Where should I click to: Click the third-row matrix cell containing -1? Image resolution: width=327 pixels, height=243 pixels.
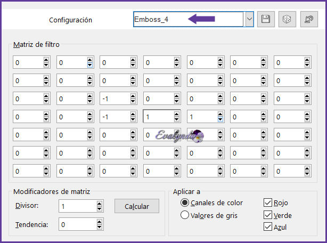(x=115, y=99)
